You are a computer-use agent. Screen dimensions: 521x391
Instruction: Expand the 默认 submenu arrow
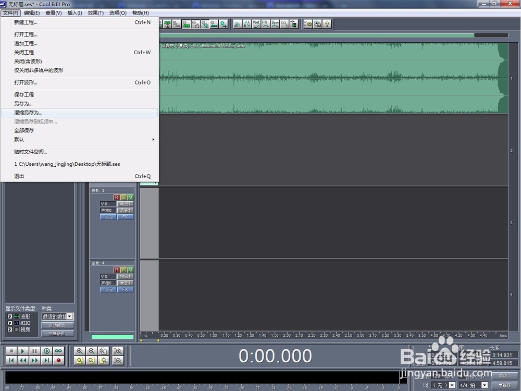pos(153,139)
